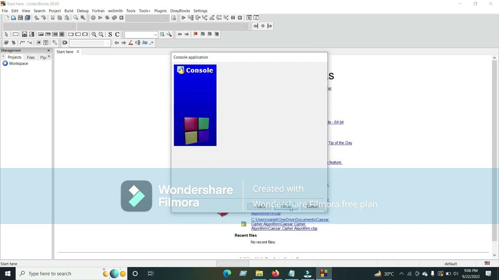Click the Start page vertical scrollbar down arrow
This screenshot has width=499, height=280.
[x=494, y=255]
